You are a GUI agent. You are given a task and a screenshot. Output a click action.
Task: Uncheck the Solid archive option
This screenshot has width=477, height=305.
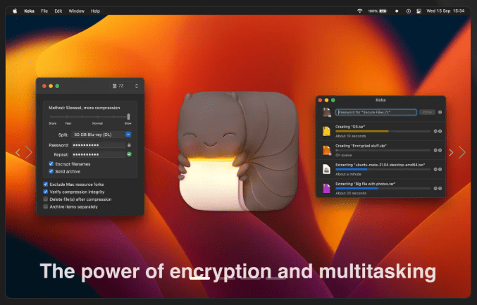tap(51, 171)
